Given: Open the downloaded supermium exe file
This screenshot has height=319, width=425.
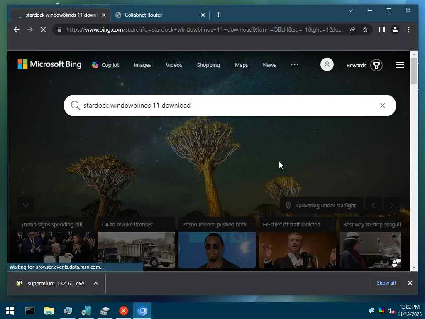Looking at the screenshot, I should [51, 283].
